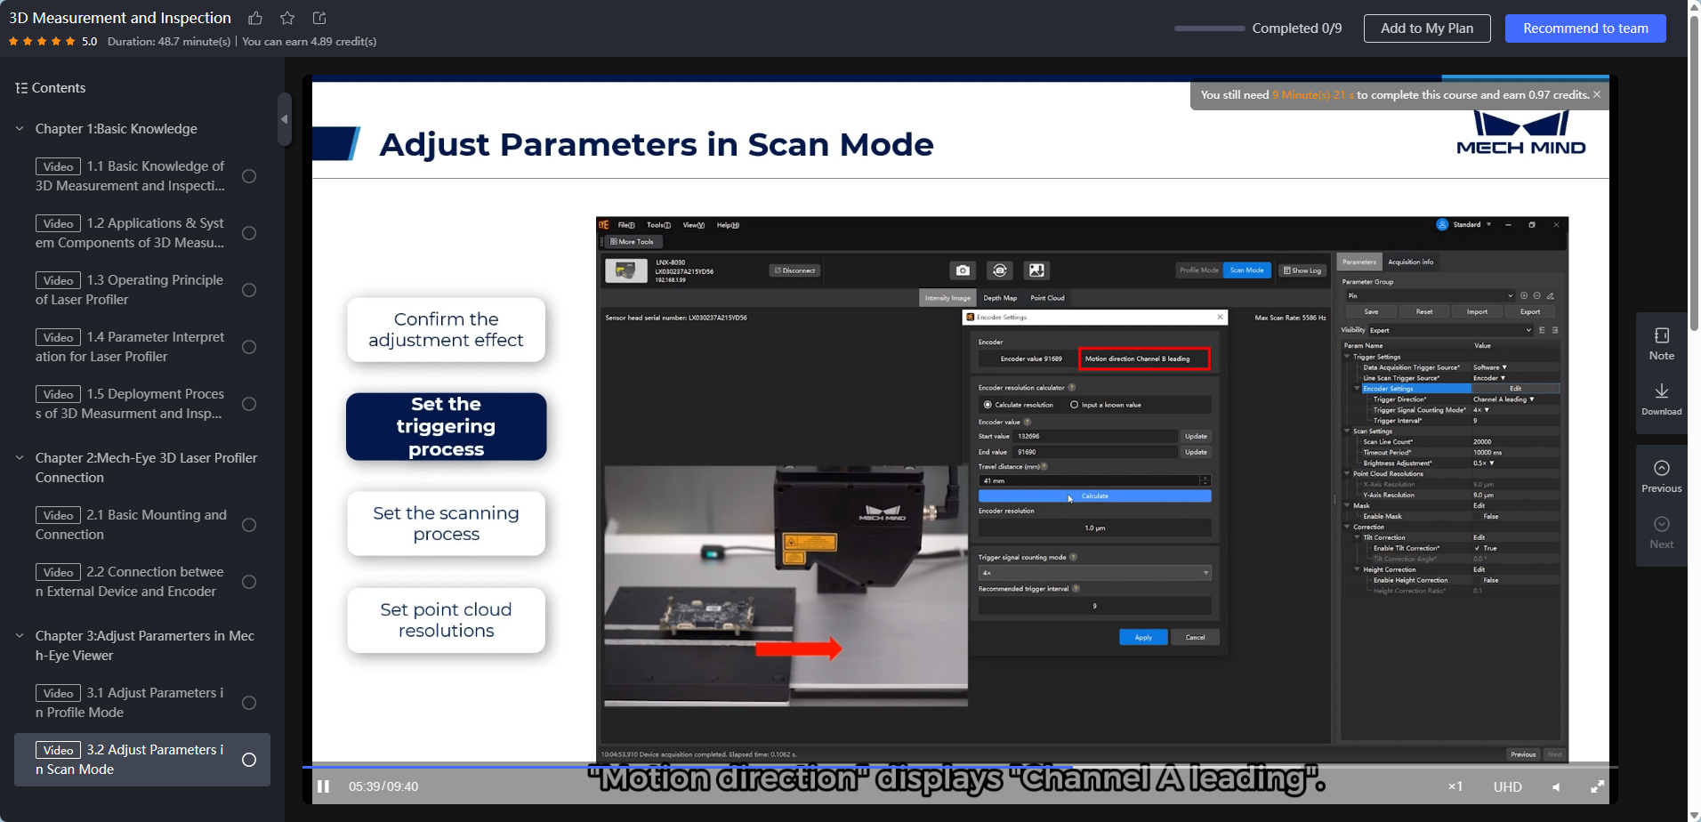Seek on the video progress bar
The image size is (1701, 822).
959,766
